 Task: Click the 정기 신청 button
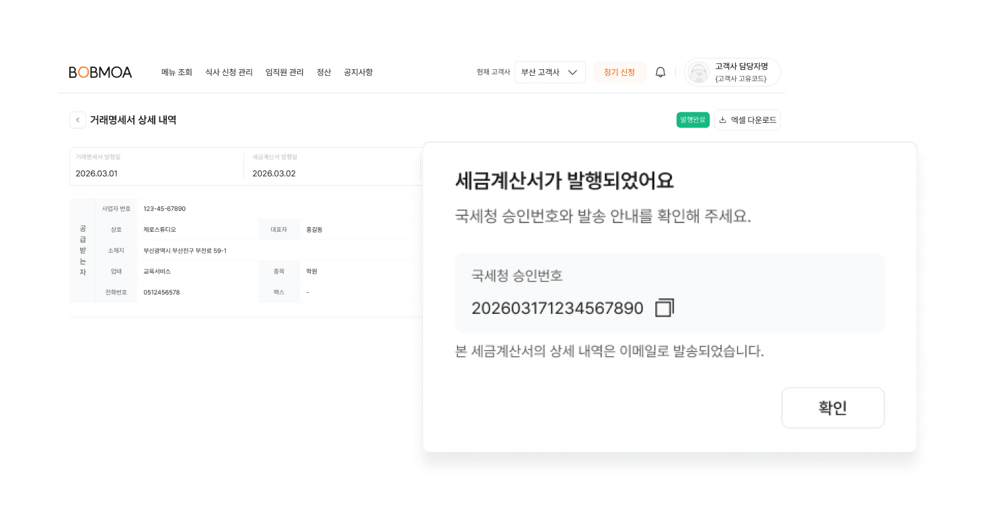619,73
